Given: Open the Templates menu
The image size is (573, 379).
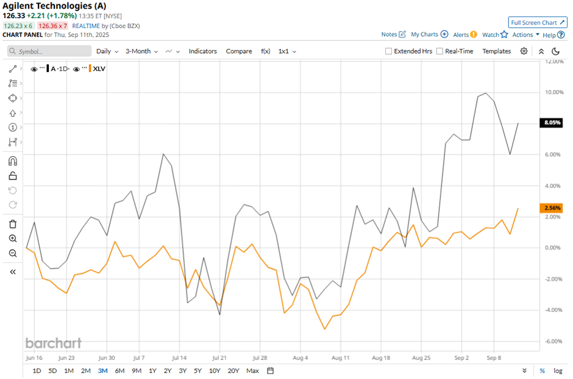Looking at the screenshot, I should (496, 51).
